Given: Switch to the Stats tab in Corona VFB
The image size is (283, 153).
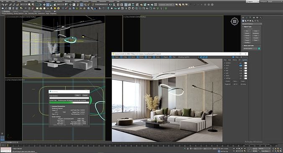Looking at the screenshot, I should (229, 60).
